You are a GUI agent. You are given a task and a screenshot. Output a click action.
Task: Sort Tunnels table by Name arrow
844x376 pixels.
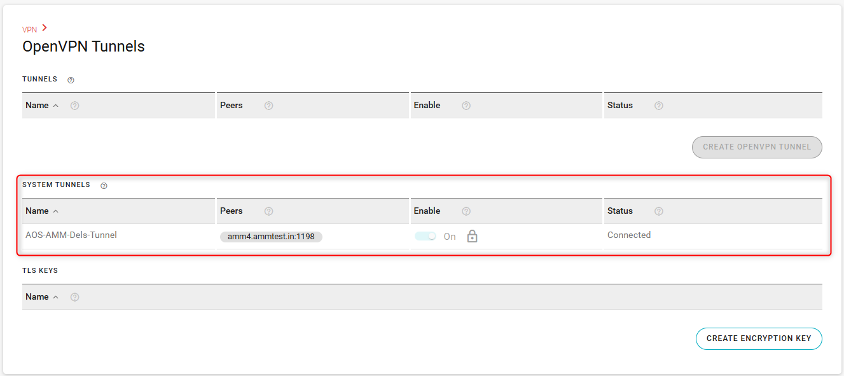coord(56,106)
